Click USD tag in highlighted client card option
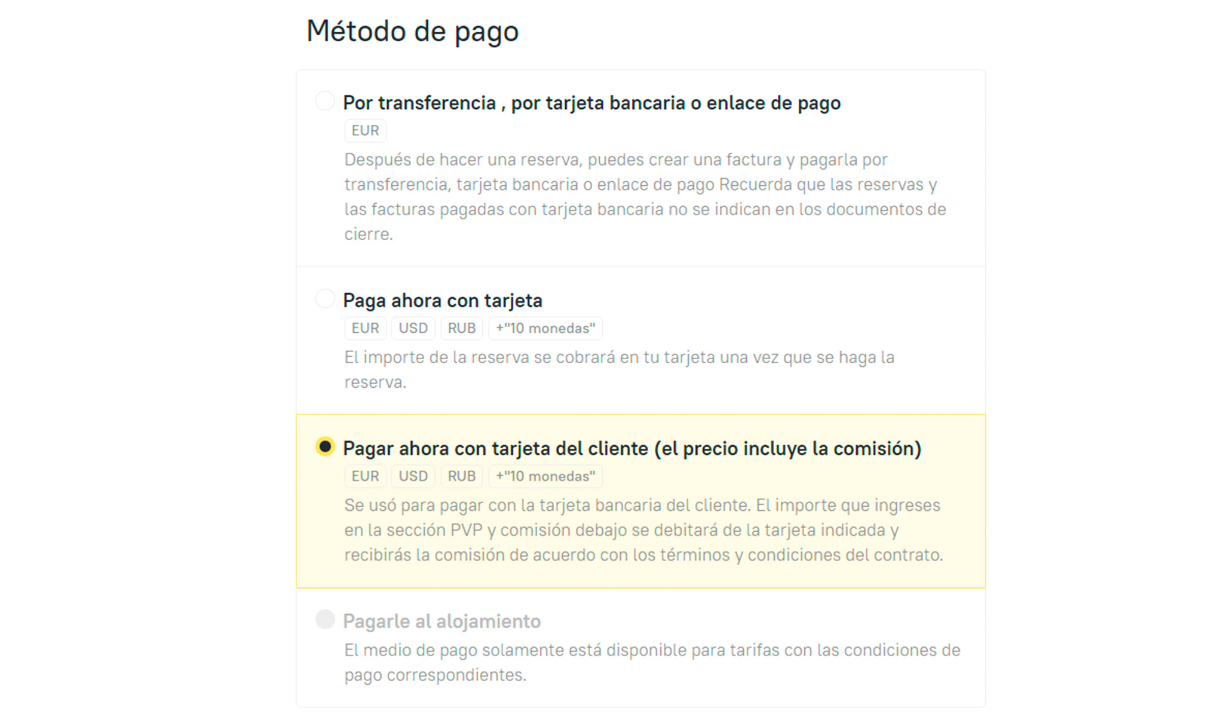The height and width of the screenshot is (717, 1211). (x=413, y=476)
